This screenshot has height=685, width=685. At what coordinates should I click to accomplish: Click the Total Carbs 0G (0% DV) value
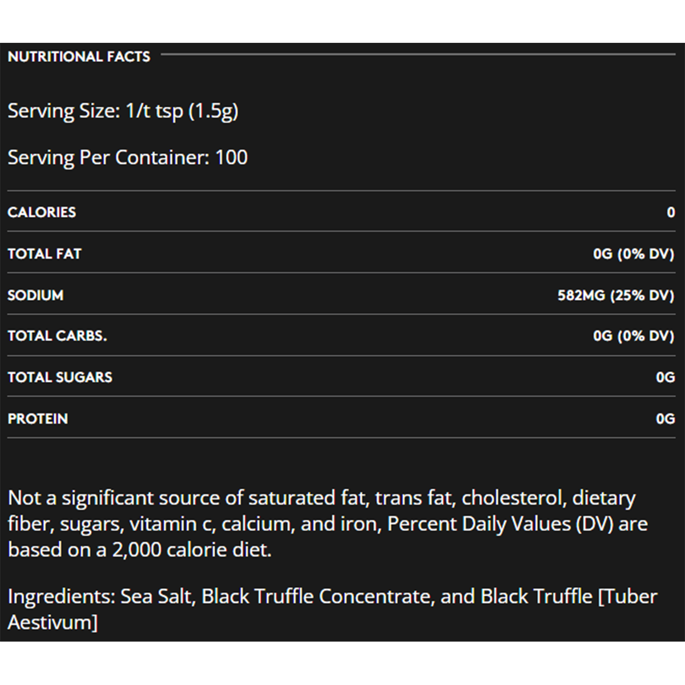click(x=633, y=336)
